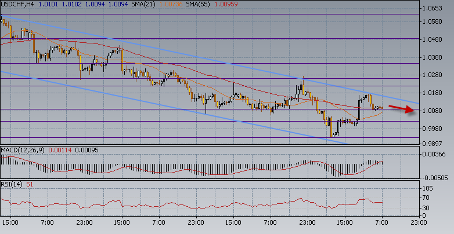Click the 70 RSI axis label

coord(426,198)
